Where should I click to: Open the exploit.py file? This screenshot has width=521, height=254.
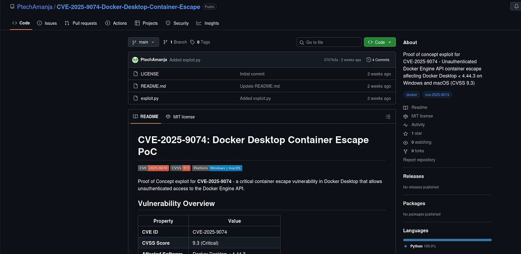pyautogui.click(x=150, y=98)
